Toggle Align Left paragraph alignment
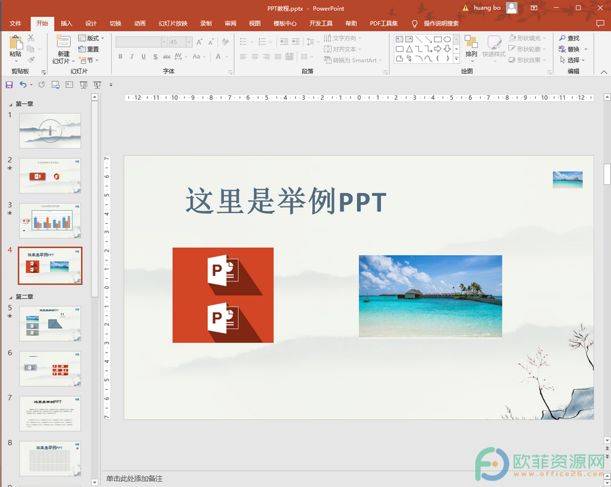The image size is (611, 487). (243, 56)
